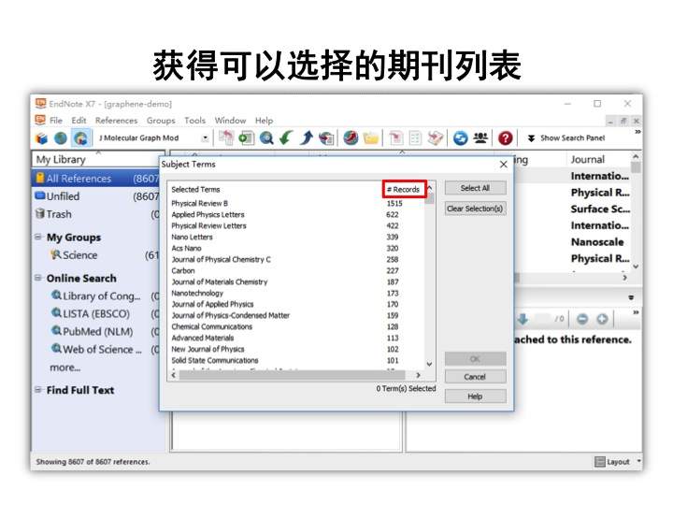
Task: Select Integrated Library & Online Search Mode icon
Action: pyautogui.click(x=80, y=137)
